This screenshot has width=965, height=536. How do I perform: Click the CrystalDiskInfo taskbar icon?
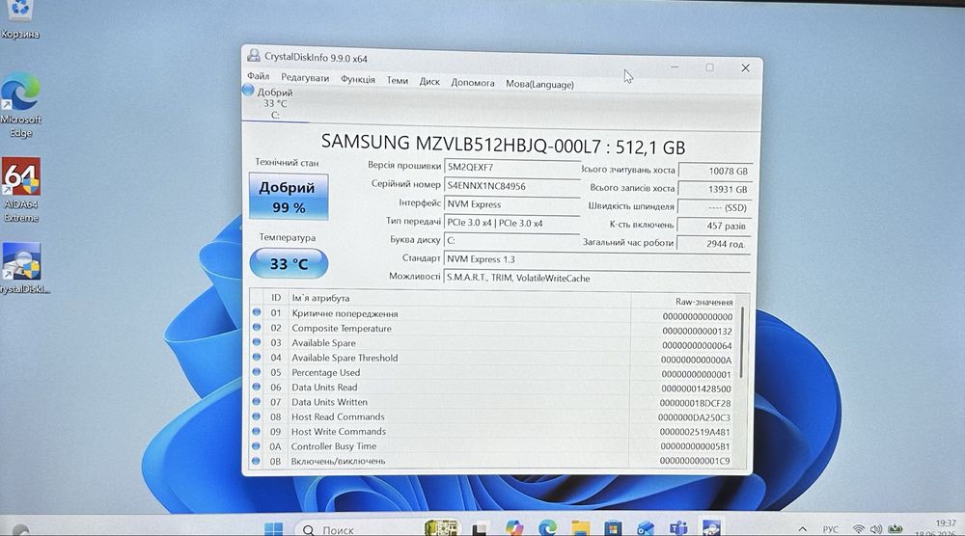711,528
